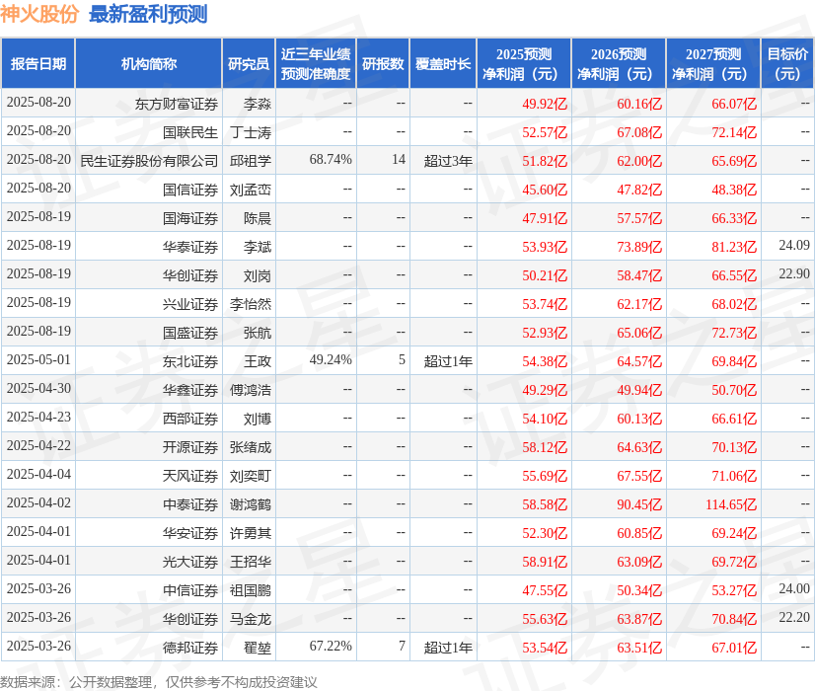Click 2026 forecast 73.89亿
Viewport: 815px width, 691px height.
[x=639, y=247]
